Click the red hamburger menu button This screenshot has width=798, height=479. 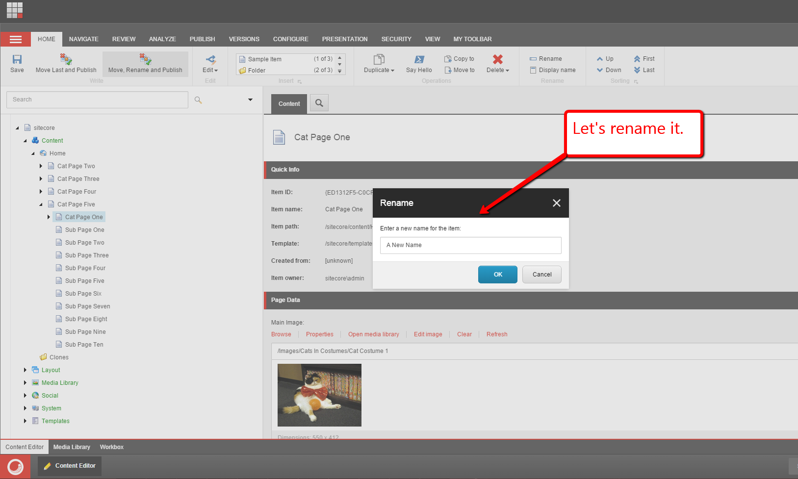pos(16,39)
